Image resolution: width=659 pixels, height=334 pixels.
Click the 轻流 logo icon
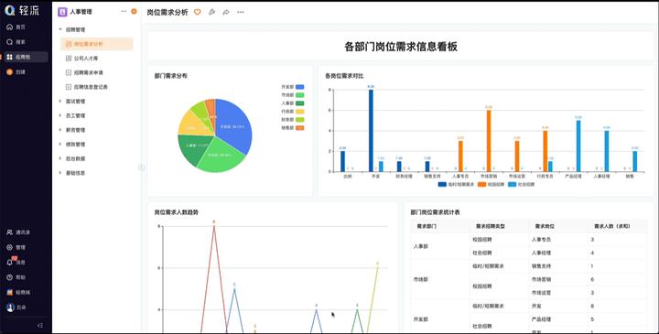click(10, 10)
